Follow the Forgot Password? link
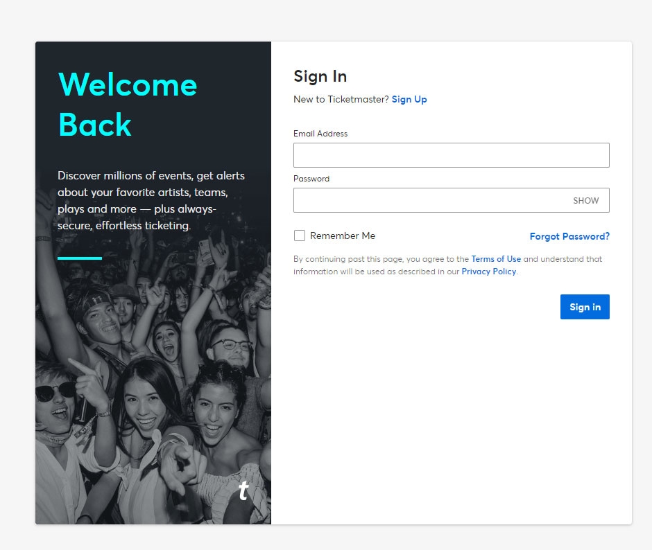Screen dimensions: 652x550 click(x=569, y=236)
